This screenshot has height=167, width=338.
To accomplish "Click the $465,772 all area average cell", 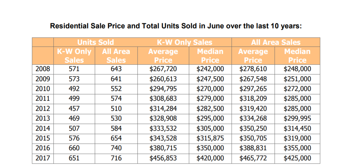I will click(x=253, y=158).
